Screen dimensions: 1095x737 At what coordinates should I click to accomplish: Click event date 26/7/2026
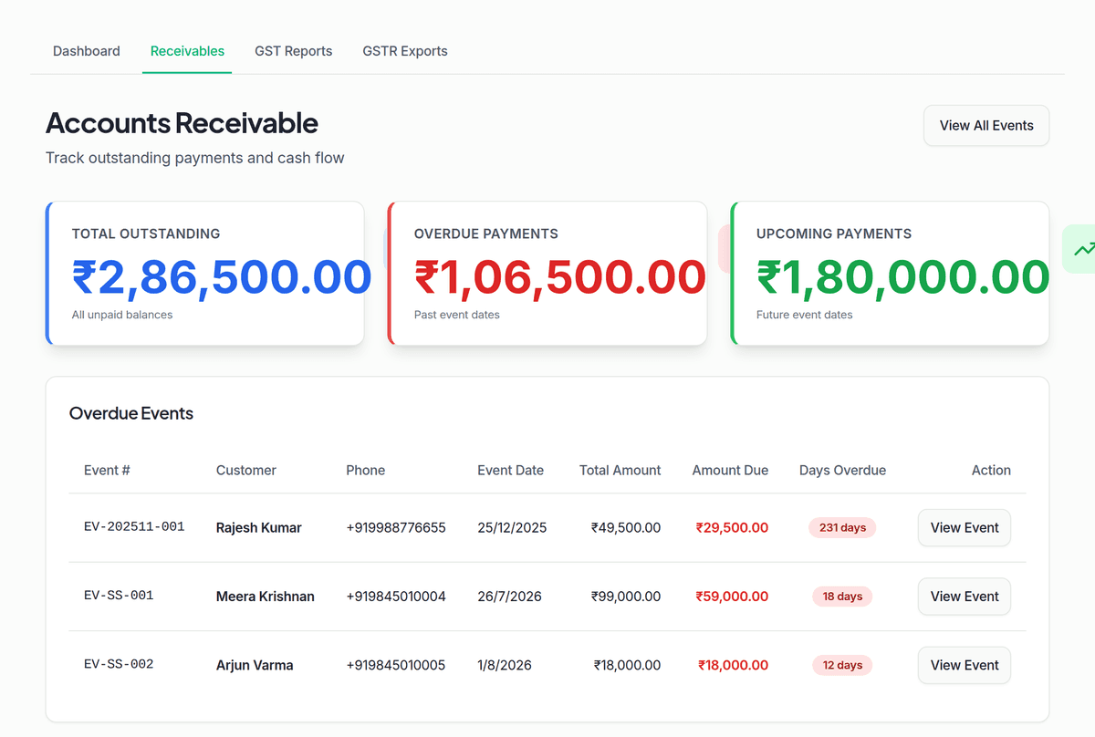click(509, 597)
